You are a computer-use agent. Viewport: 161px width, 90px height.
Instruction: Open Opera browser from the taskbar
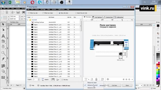pyautogui.click(x=32, y=2)
